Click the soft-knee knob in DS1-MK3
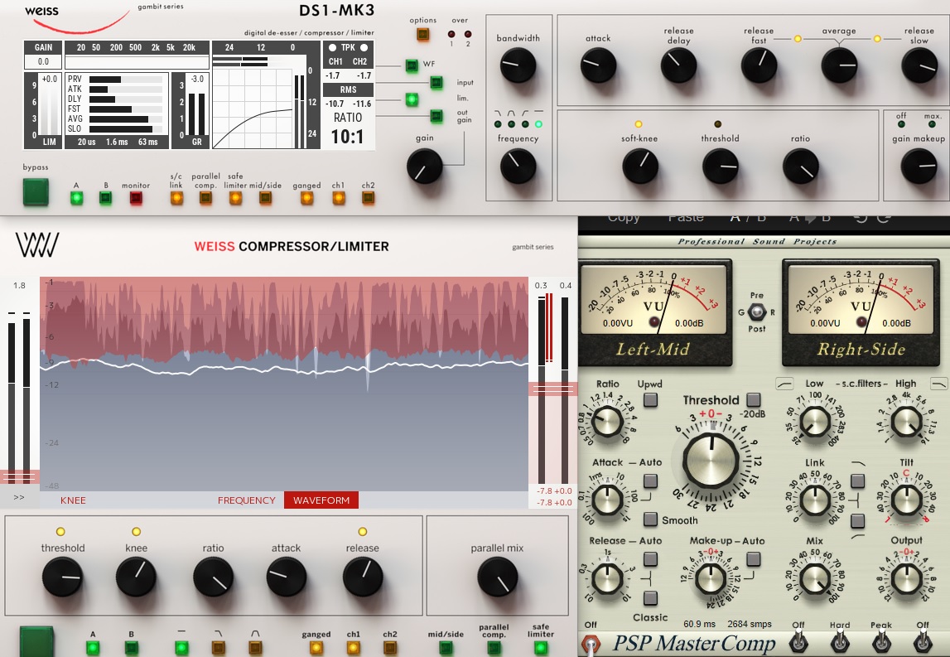This screenshot has width=950, height=657. 639,166
